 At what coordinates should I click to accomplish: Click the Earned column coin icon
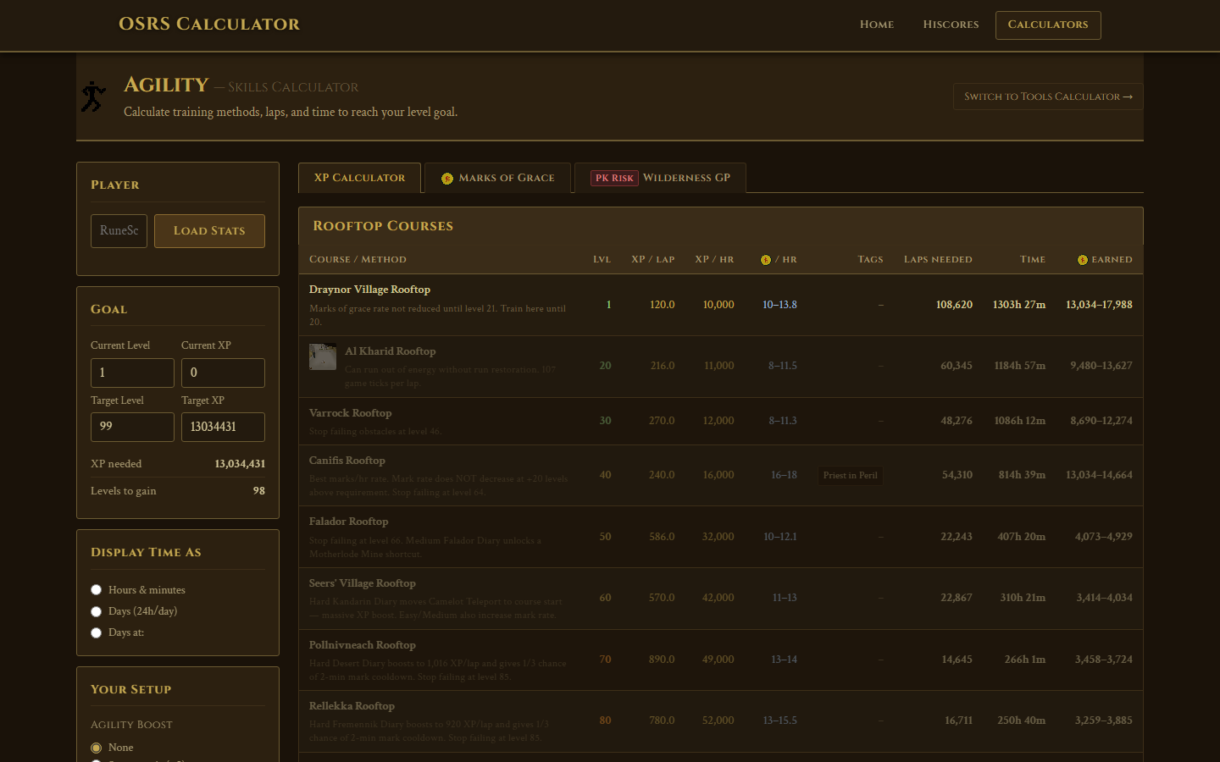(x=1083, y=260)
